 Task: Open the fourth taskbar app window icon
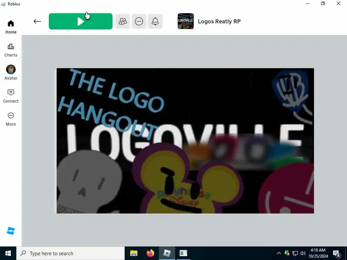click(183, 253)
